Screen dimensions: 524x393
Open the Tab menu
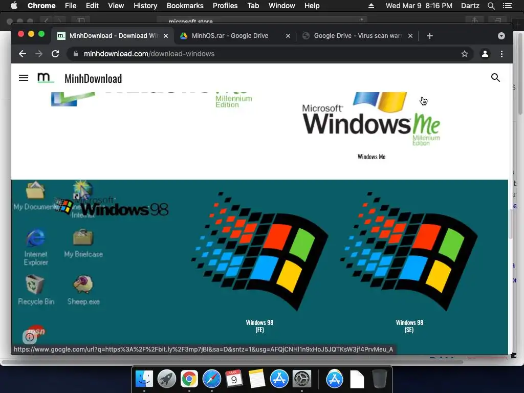click(253, 6)
